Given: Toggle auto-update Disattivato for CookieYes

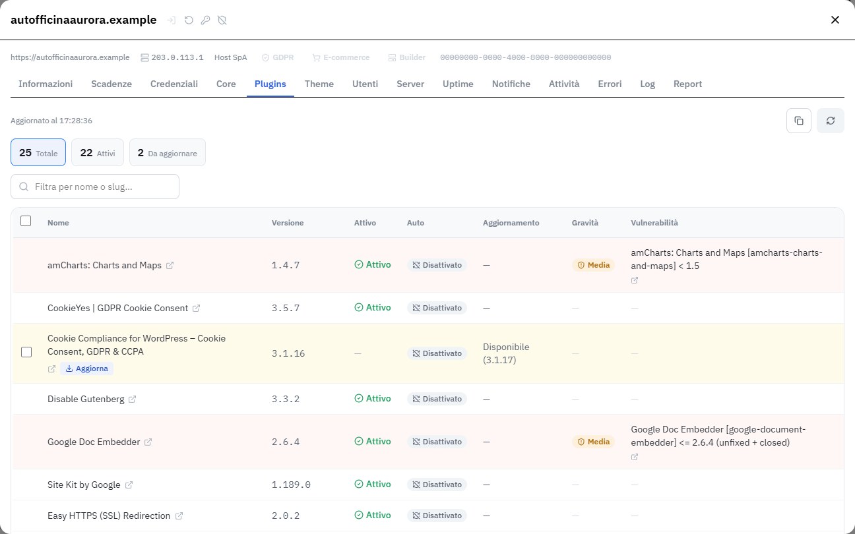Looking at the screenshot, I should (x=437, y=308).
